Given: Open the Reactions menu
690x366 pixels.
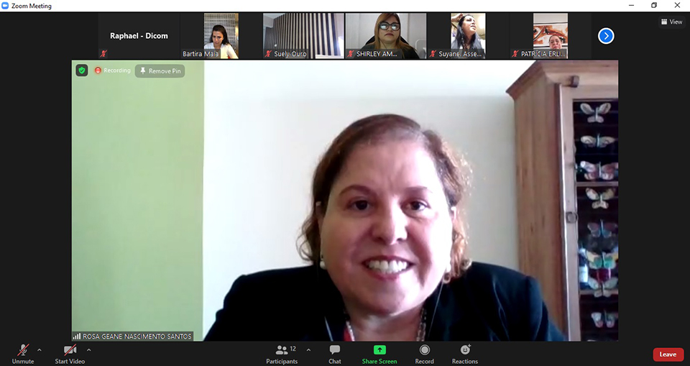Looking at the screenshot, I should click(x=465, y=351).
